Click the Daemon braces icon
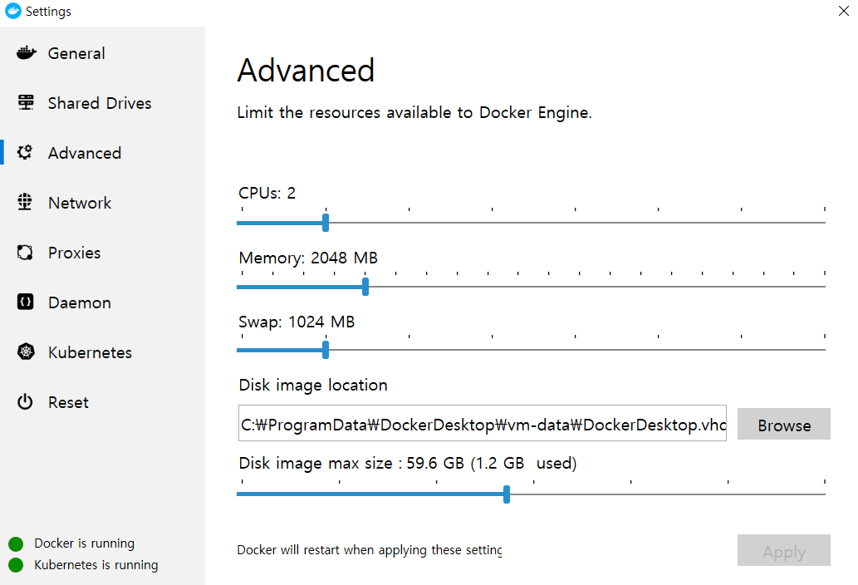Image resolution: width=858 pixels, height=585 pixels. [x=25, y=302]
